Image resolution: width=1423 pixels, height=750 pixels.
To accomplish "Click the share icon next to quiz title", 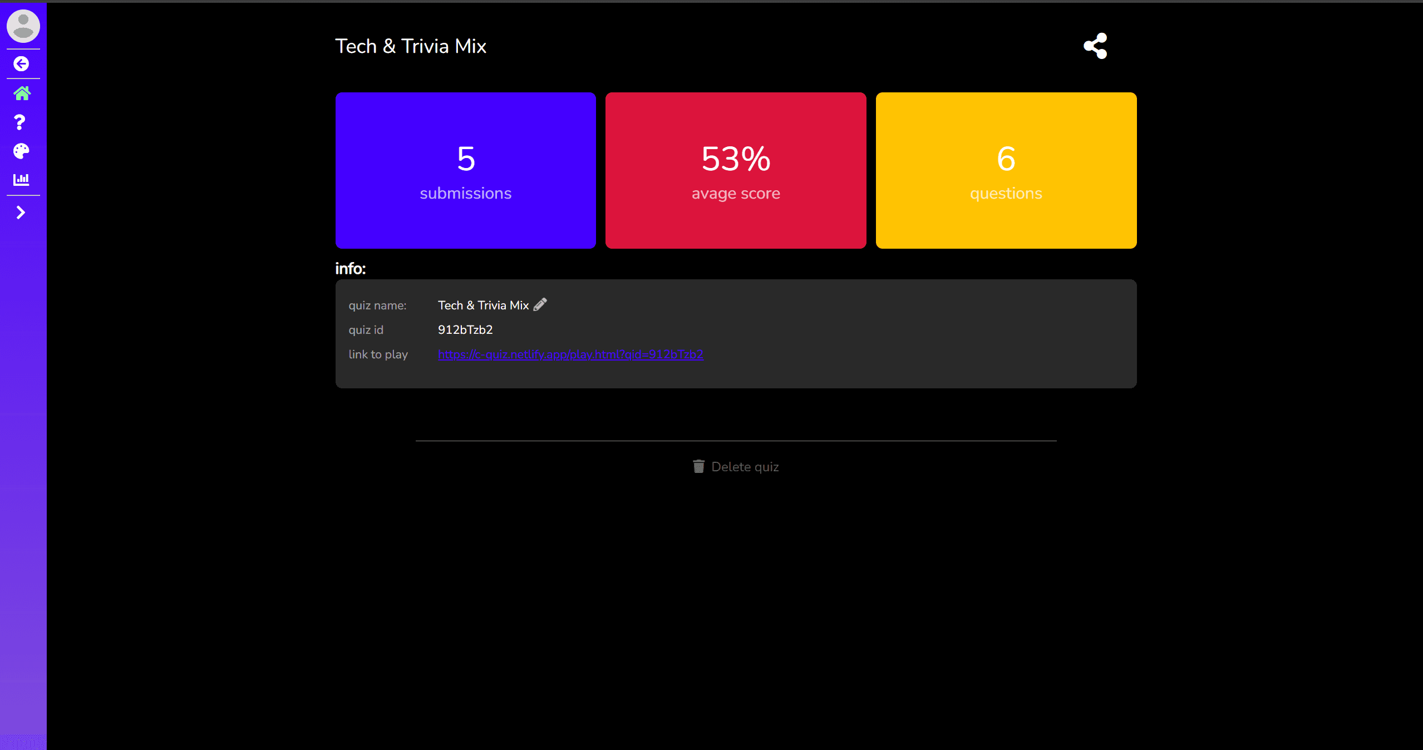I will (x=1095, y=46).
